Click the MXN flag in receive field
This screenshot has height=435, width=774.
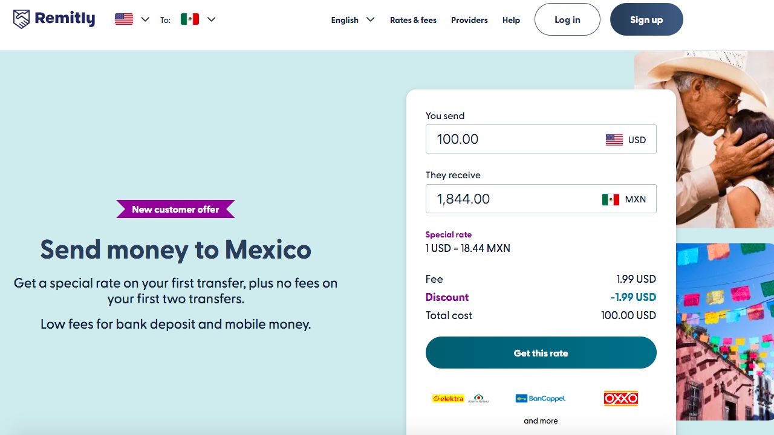coord(611,199)
